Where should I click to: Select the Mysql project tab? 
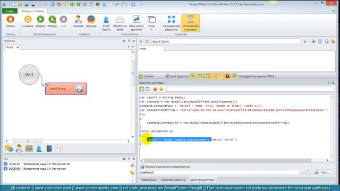[10, 47]
